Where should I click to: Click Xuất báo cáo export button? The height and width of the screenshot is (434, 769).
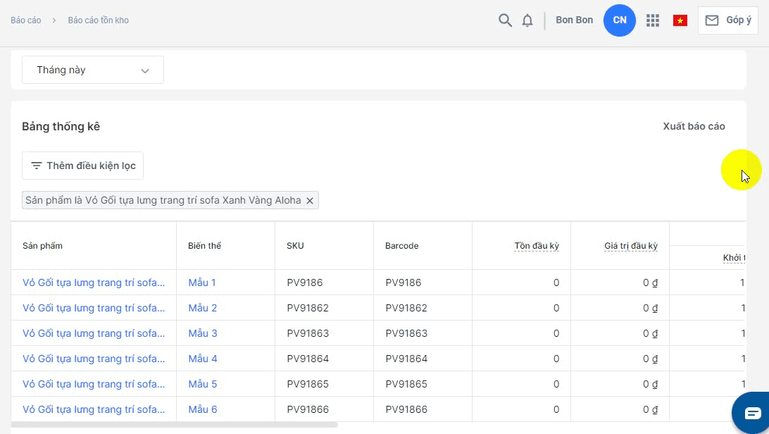[x=694, y=126]
